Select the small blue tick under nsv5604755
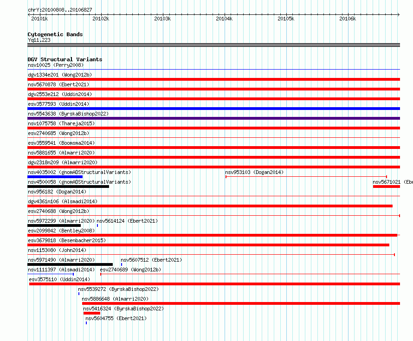 86,323
